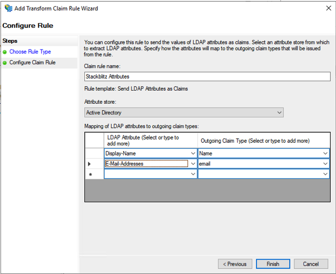Open the E-Mail-Addresses LDAP attribute dropdown
The image size is (336, 274).
(192, 164)
